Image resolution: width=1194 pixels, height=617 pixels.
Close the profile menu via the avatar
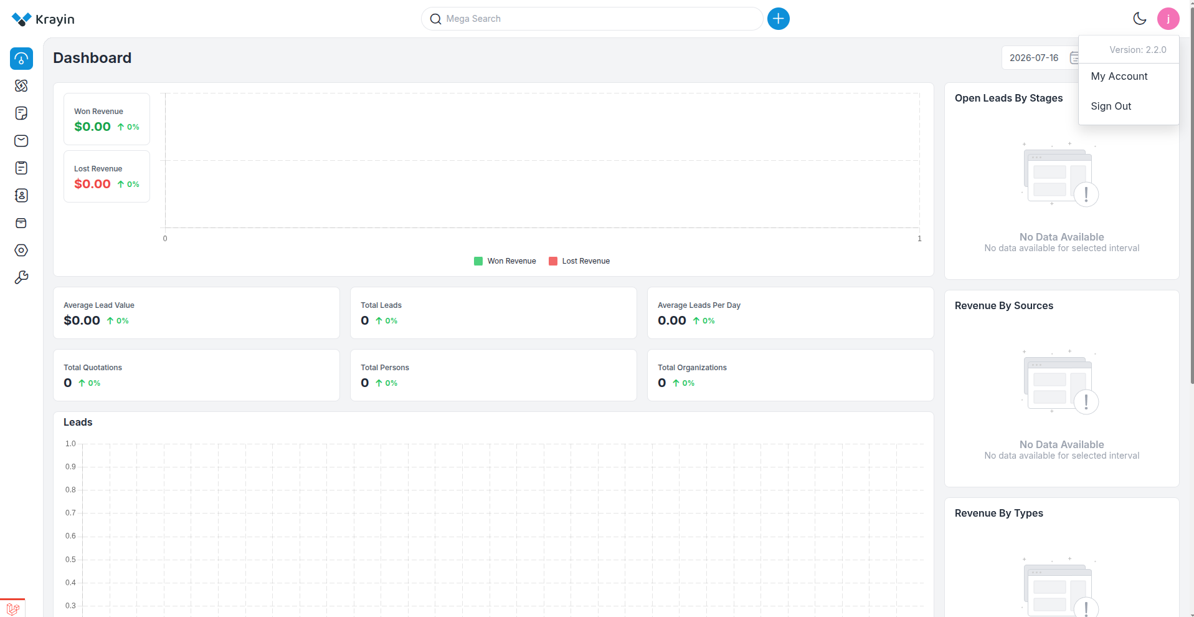1168,19
